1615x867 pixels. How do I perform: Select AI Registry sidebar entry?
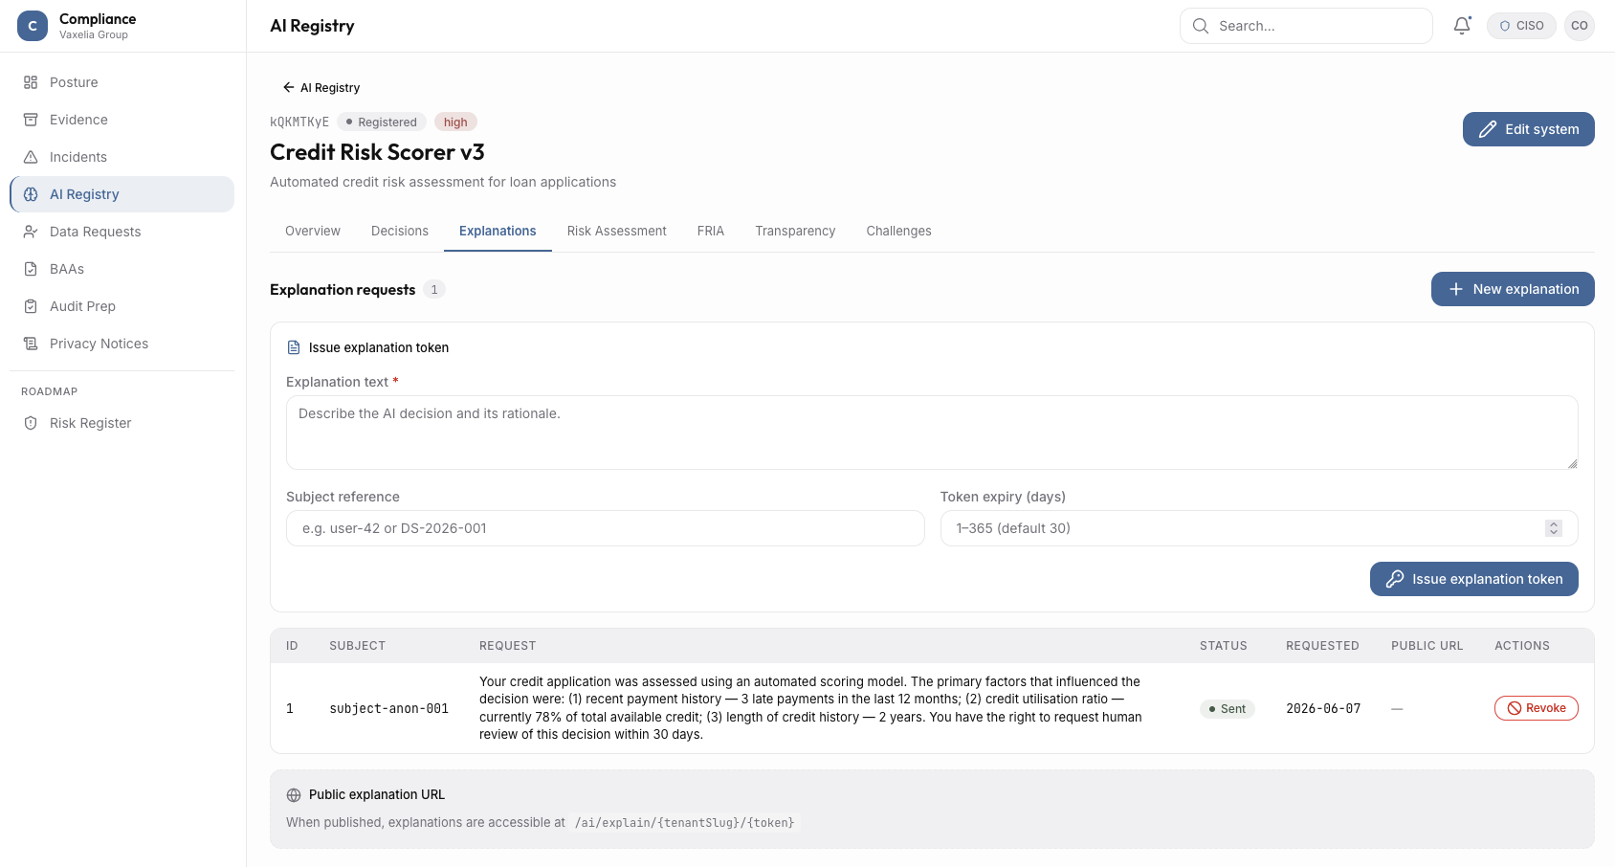(x=122, y=194)
